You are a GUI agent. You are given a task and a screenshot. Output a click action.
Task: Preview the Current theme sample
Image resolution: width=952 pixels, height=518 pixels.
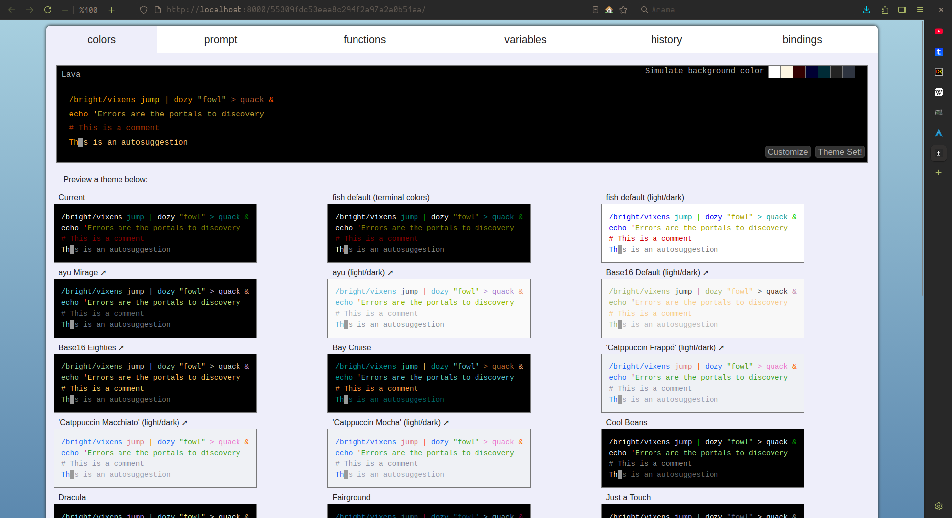point(155,233)
